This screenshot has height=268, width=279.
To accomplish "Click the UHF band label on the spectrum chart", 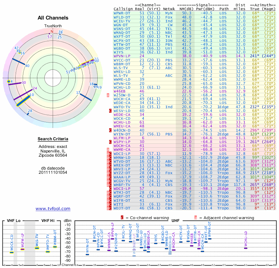I will (175, 221).
